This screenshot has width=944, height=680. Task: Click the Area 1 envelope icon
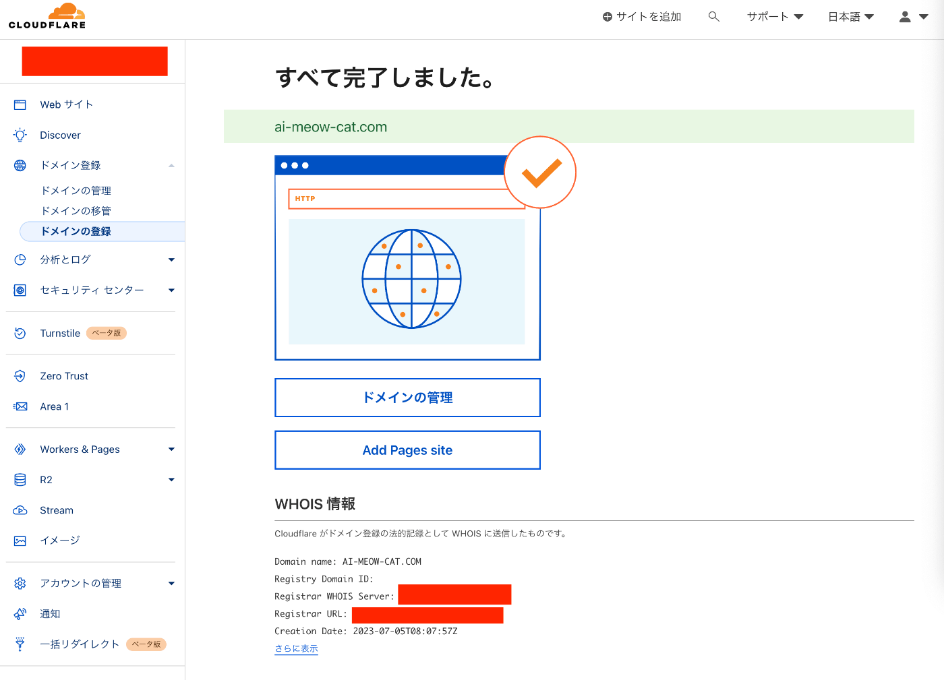[x=20, y=406]
